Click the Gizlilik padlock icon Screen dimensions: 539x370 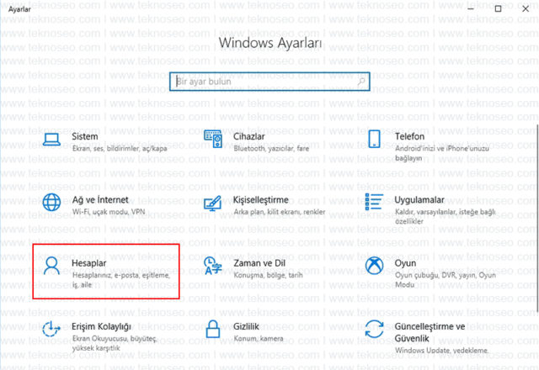coord(213,329)
